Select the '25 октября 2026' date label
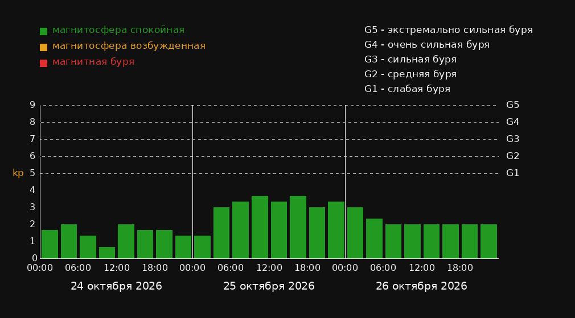 269,286
